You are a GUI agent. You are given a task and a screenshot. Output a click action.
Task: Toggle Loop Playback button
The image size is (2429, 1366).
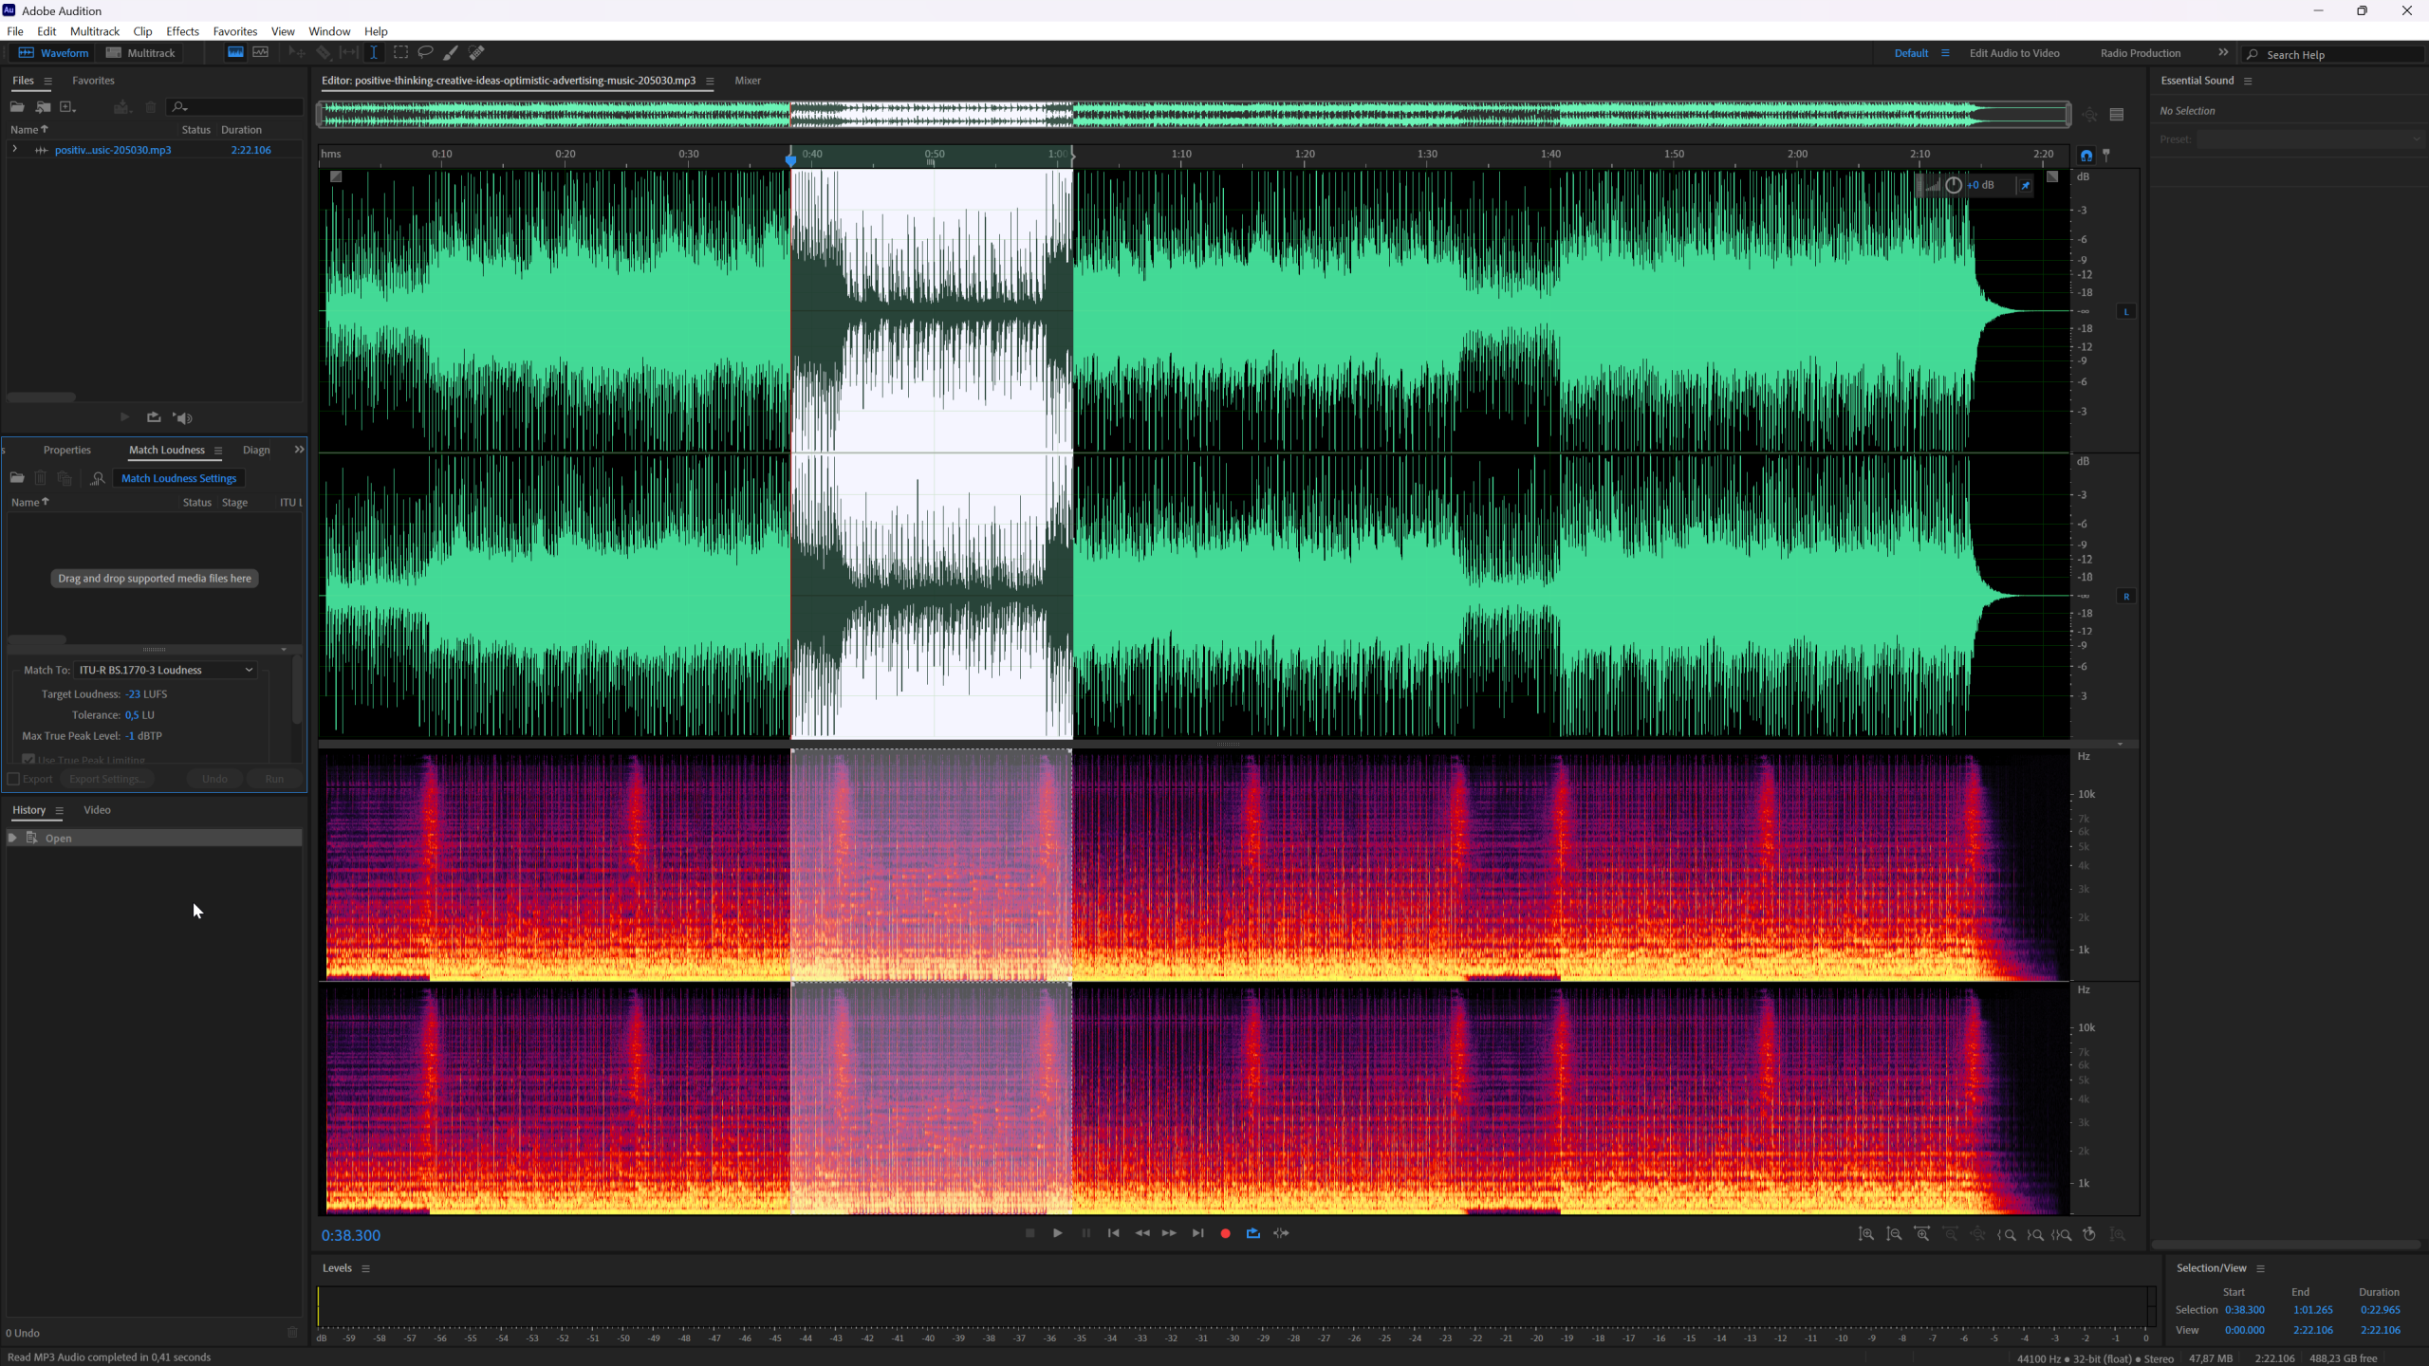(1252, 1233)
